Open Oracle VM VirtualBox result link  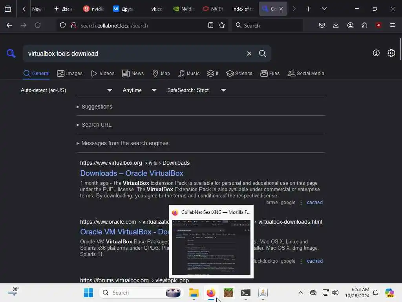point(124,232)
